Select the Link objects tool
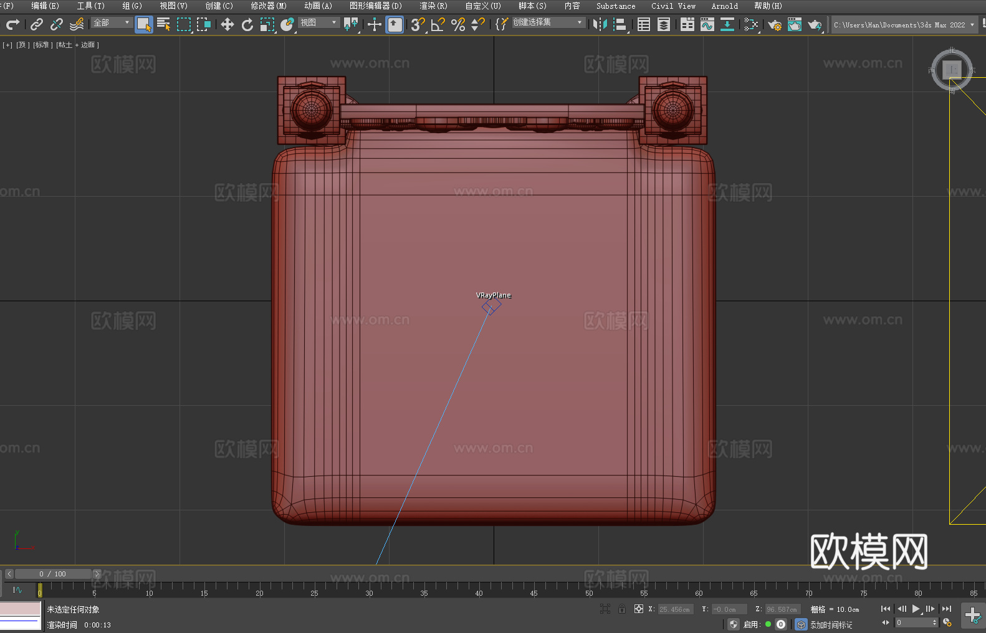 37,24
